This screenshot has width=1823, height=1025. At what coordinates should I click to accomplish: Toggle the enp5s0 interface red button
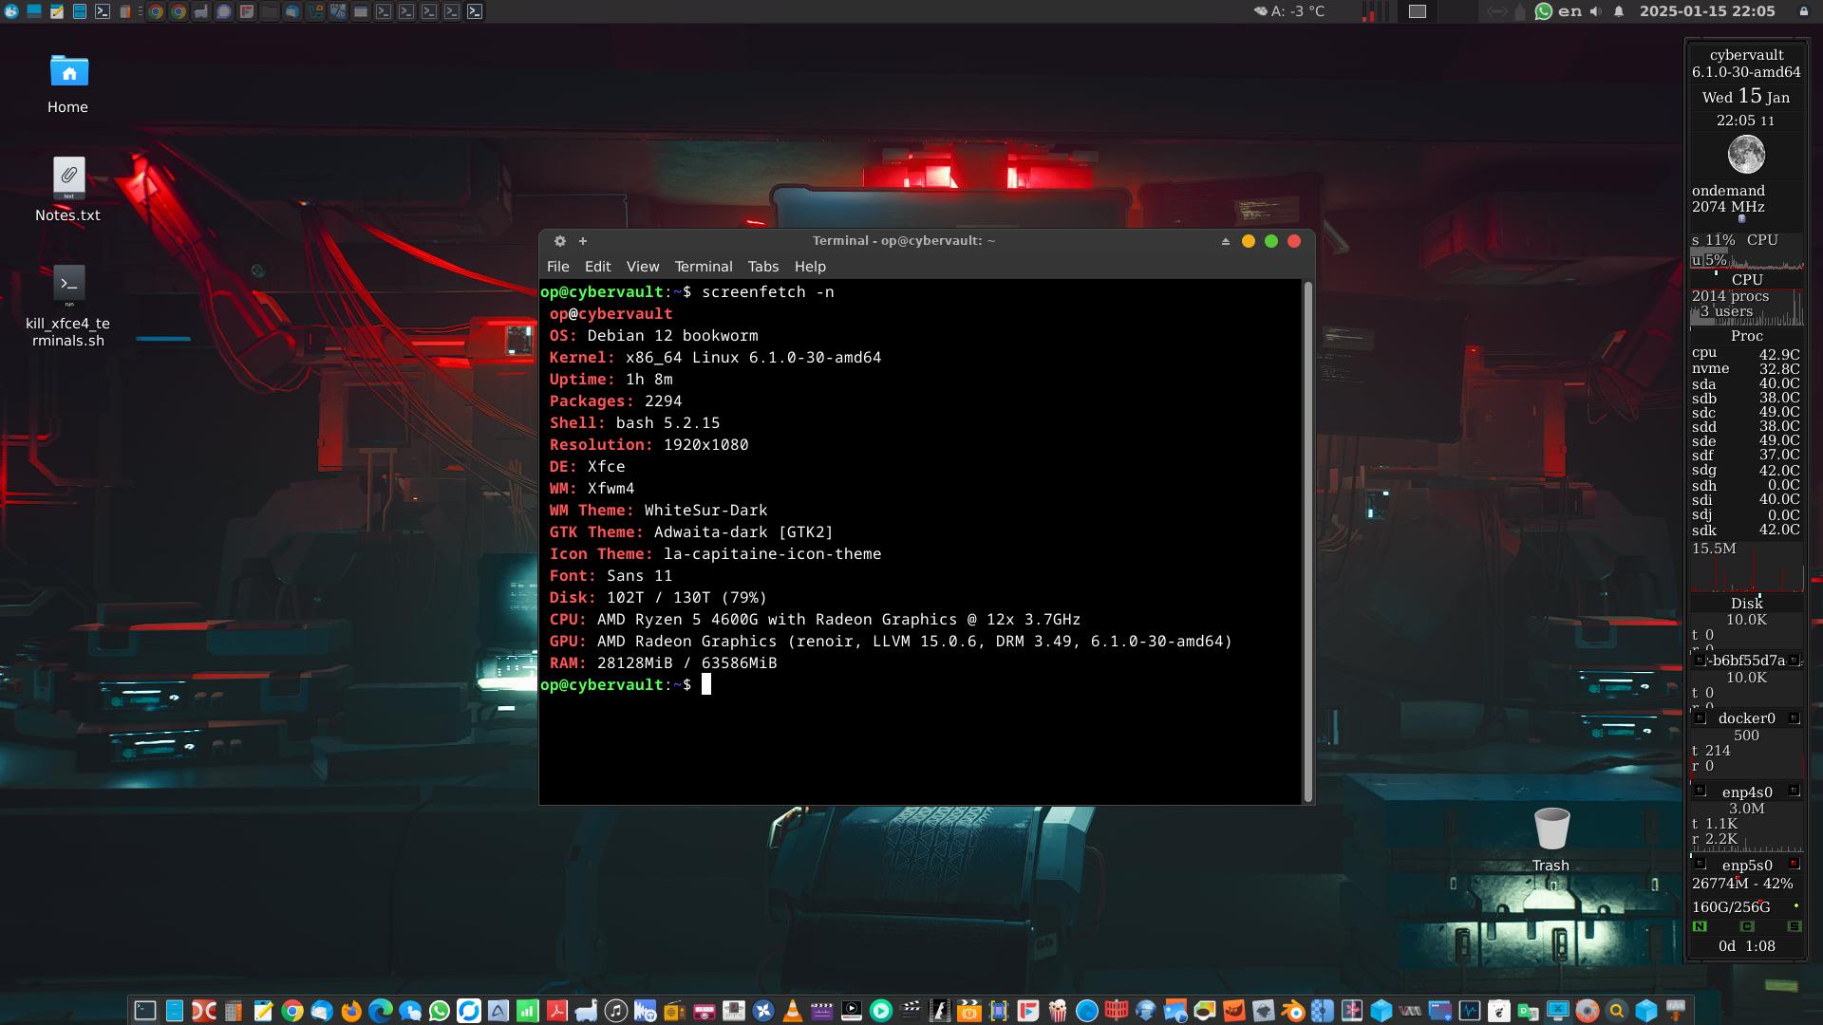coord(1794,864)
